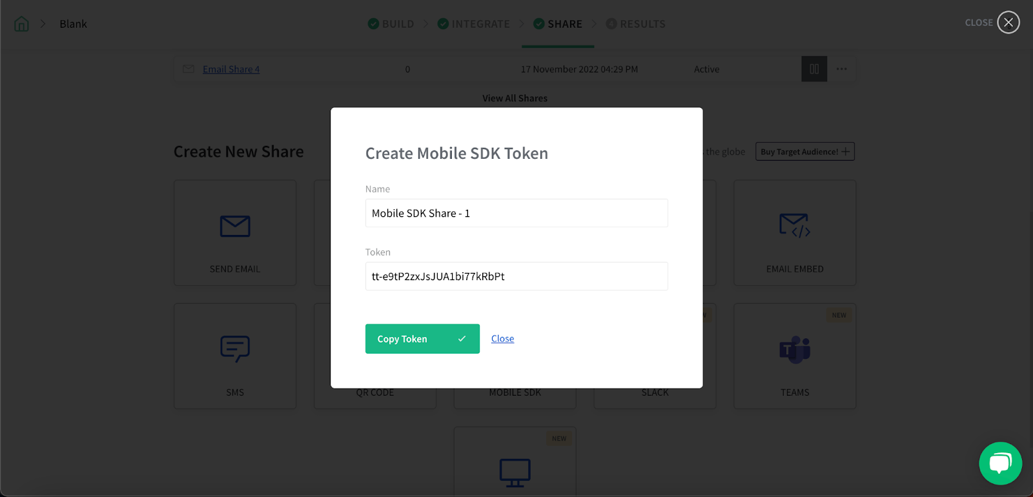Click the monitor icon share card
This screenshot has width=1033, height=497.
515,472
